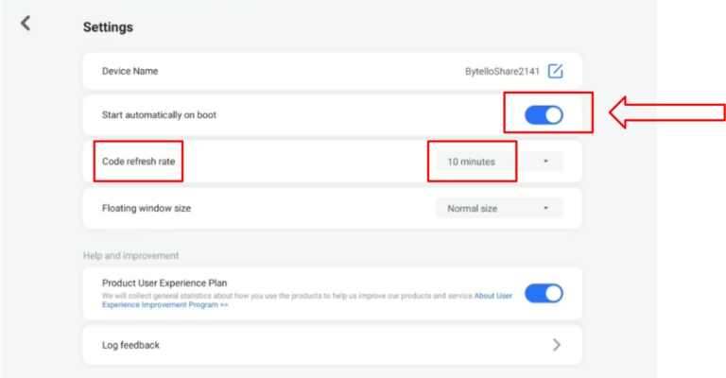The height and width of the screenshot is (378, 726).
Task: Click the 'Normal size' window value
Action: pyautogui.click(x=472, y=208)
